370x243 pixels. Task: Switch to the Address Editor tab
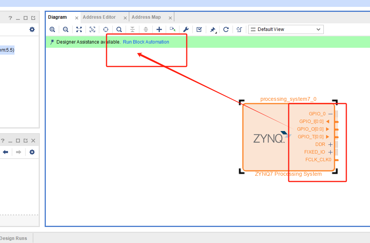pyautogui.click(x=99, y=17)
